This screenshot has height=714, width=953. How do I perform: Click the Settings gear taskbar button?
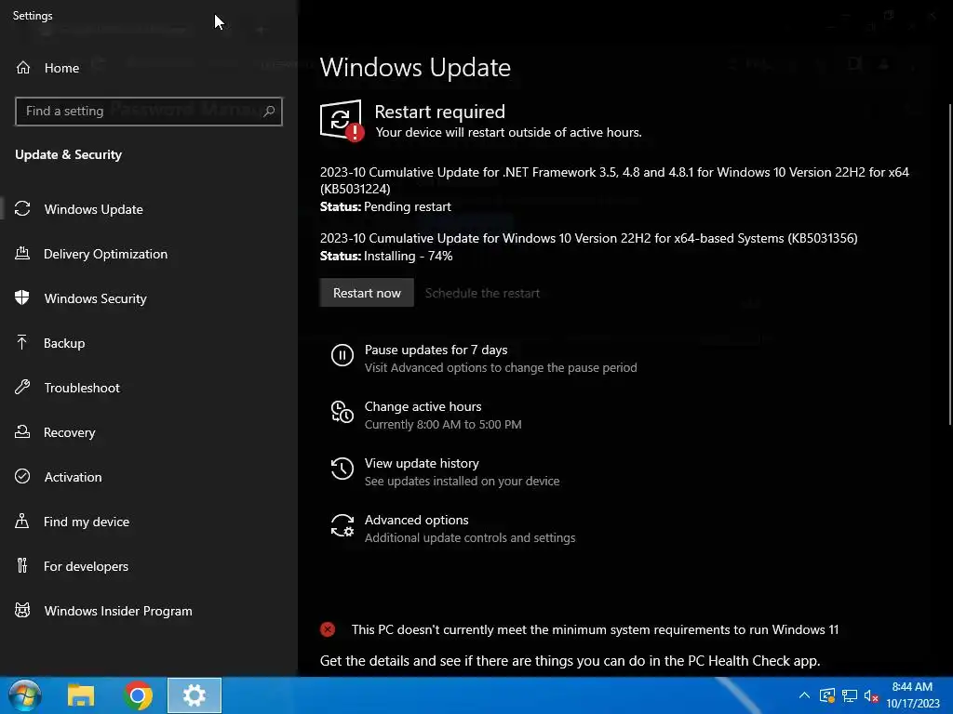[195, 695]
